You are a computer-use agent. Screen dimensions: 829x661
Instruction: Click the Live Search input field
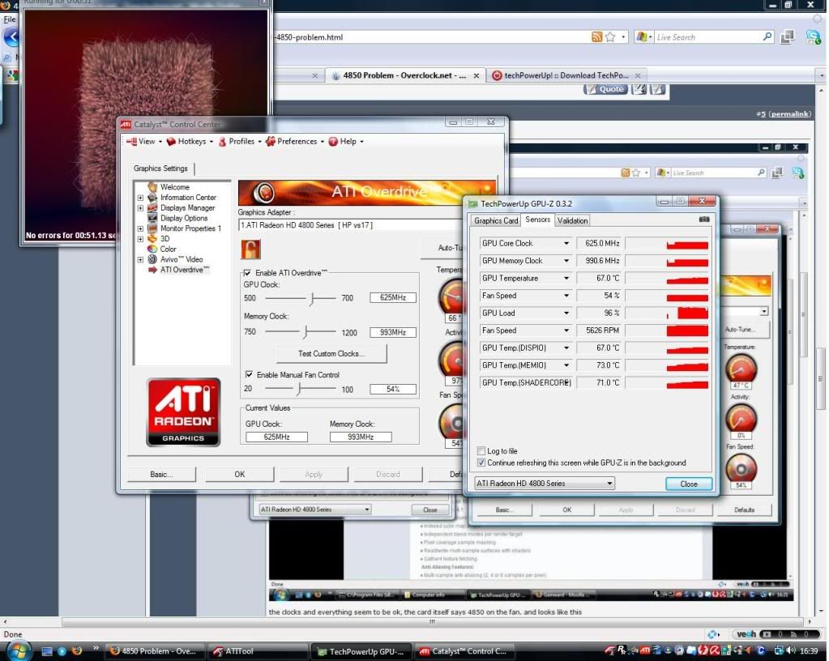[x=707, y=37]
